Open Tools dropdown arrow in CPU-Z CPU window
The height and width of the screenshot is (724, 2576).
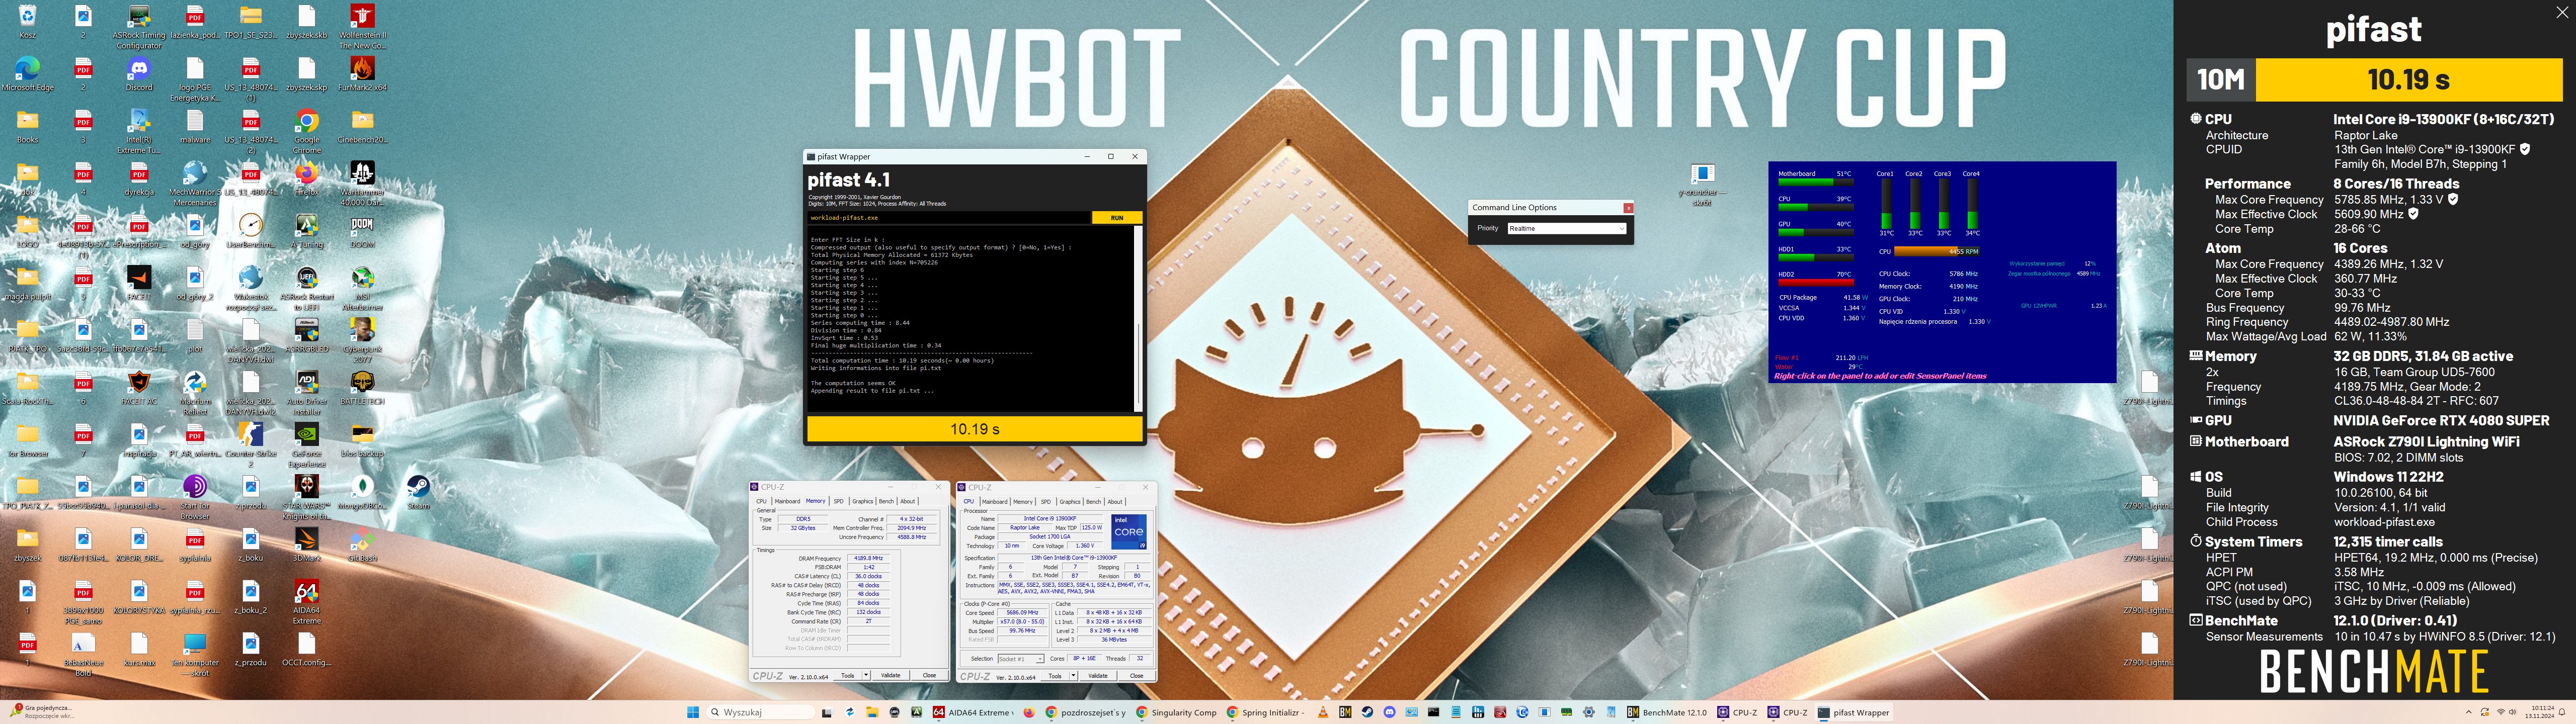pyautogui.click(x=1073, y=676)
